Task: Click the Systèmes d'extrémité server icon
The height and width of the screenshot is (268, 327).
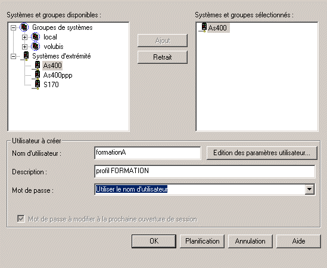Action: coord(26,56)
